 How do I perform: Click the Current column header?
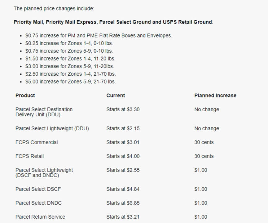[x=116, y=96]
